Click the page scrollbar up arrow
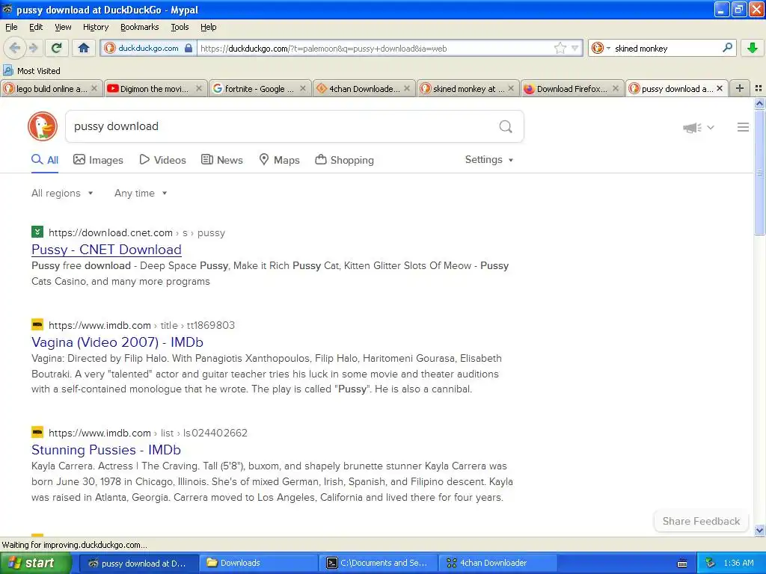This screenshot has height=574, width=766. (759, 103)
